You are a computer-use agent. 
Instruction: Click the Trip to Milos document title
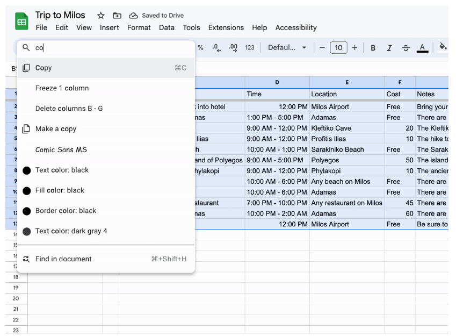pos(60,15)
